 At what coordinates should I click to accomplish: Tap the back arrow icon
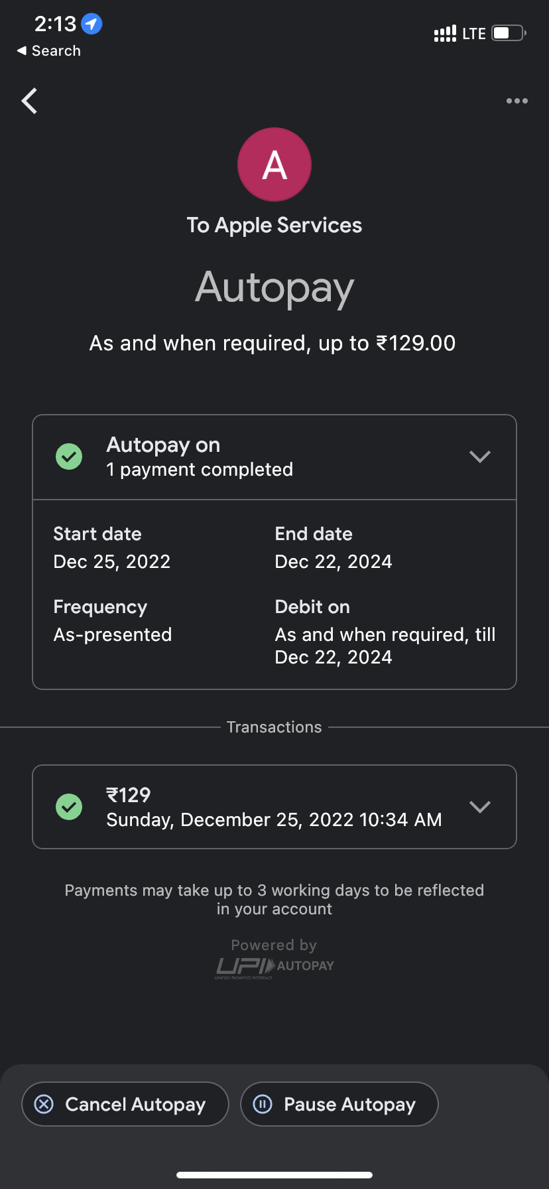pos(29,101)
